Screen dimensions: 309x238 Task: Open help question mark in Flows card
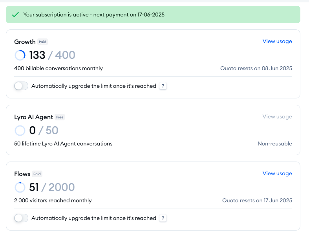163,218
